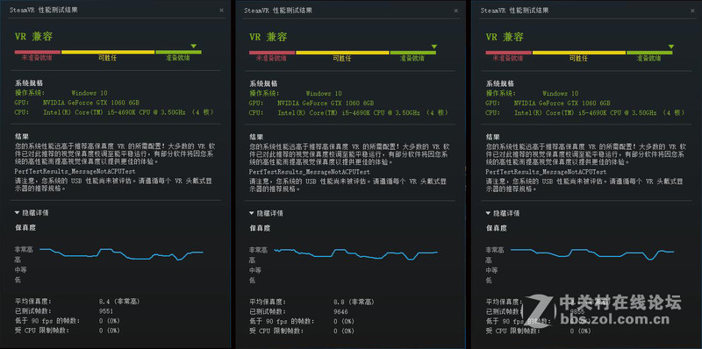The width and height of the screenshot is (702, 349).
Task: Click the green 准备就绪 bar in middle window
Action: 413,53
